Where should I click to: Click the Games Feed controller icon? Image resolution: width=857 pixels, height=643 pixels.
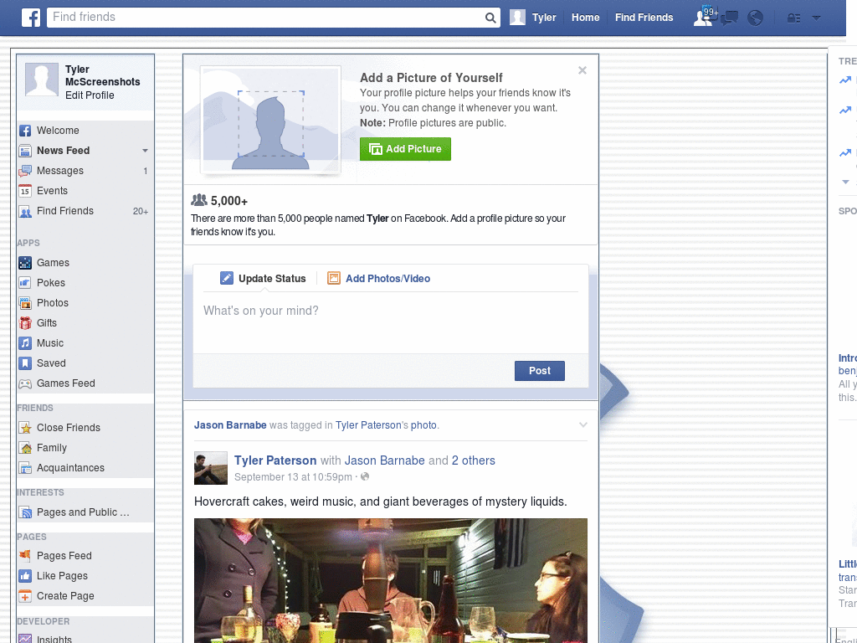pyautogui.click(x=25, y=383)
